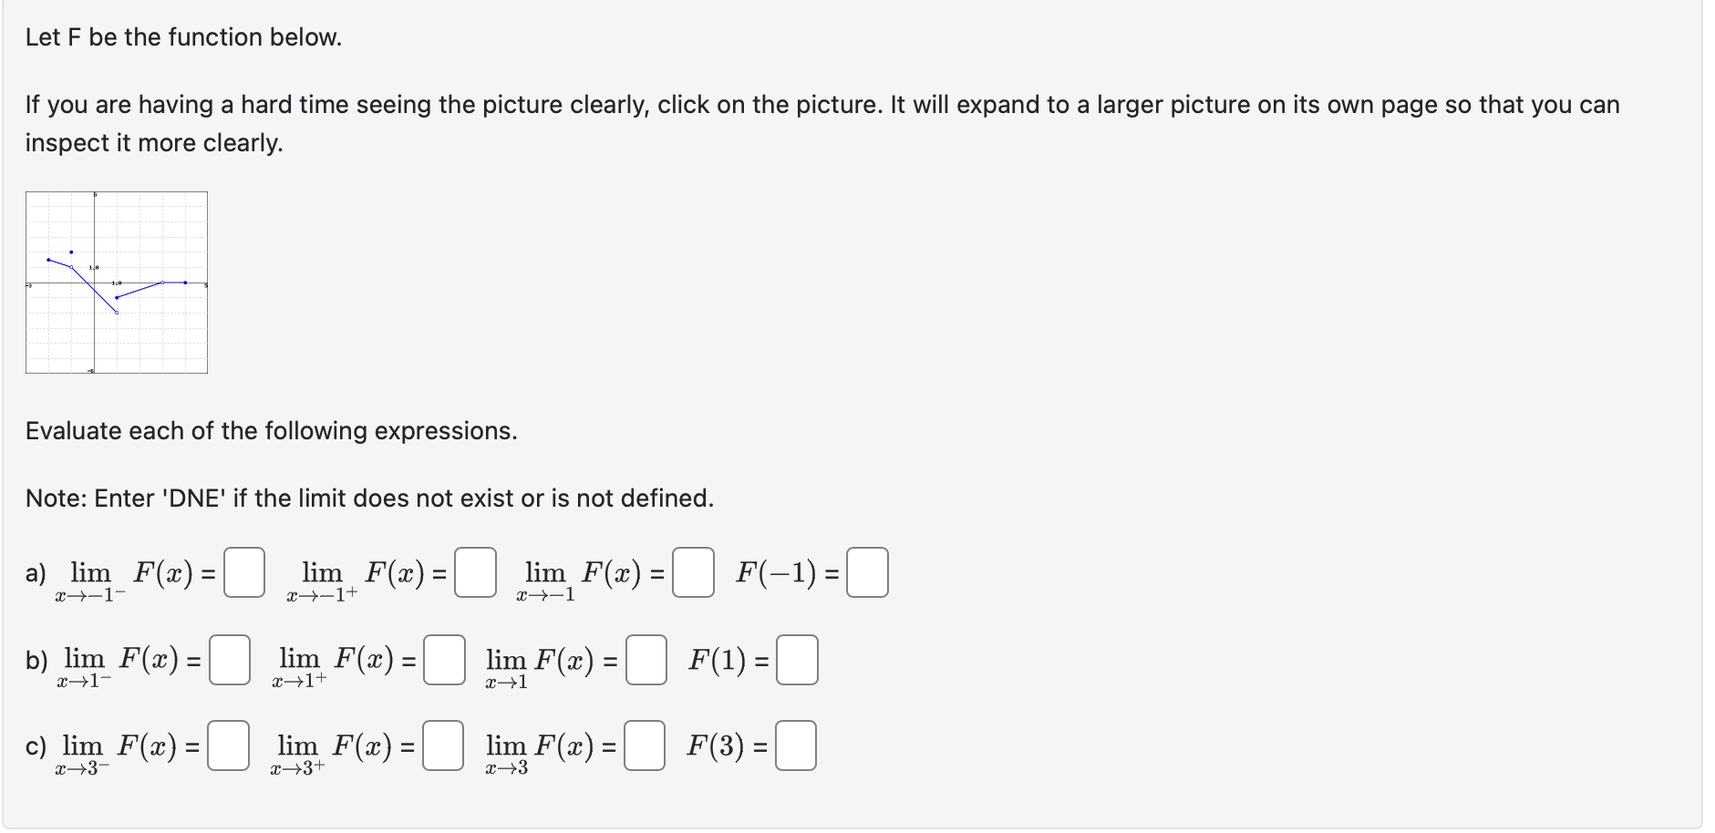Click the expandable graph of function F
Screen dimensions: 1715x833
tap(117, 281)
